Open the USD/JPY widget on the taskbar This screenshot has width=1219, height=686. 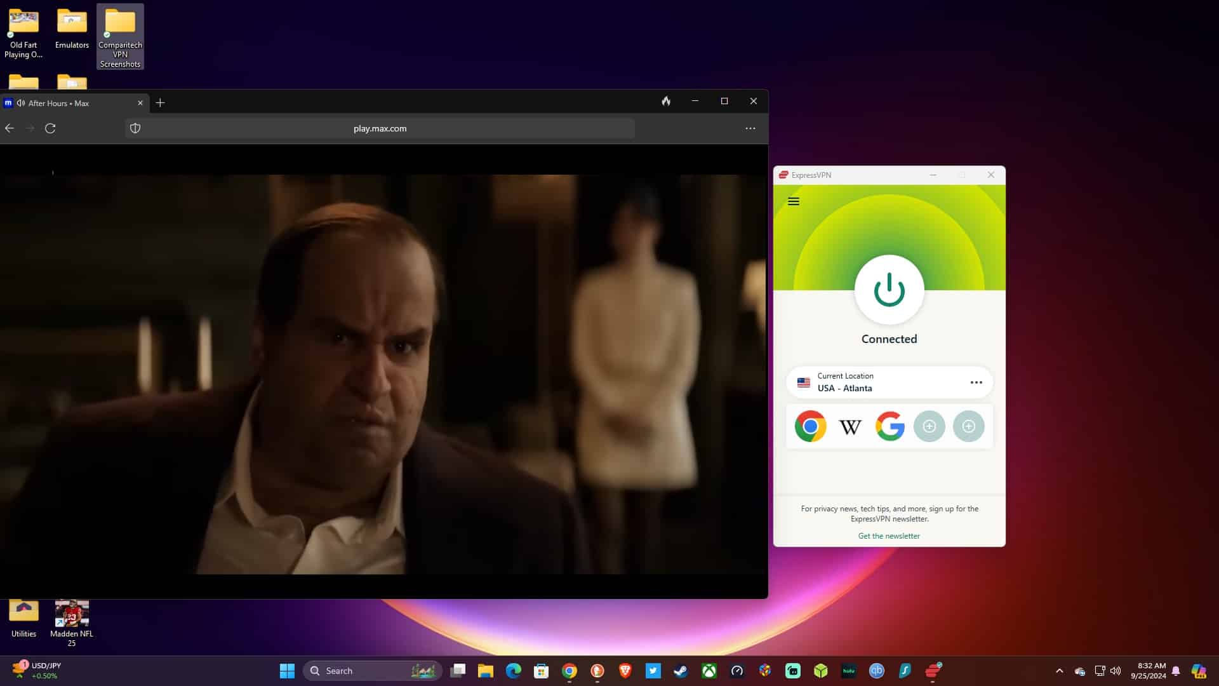tap(37, 671)
